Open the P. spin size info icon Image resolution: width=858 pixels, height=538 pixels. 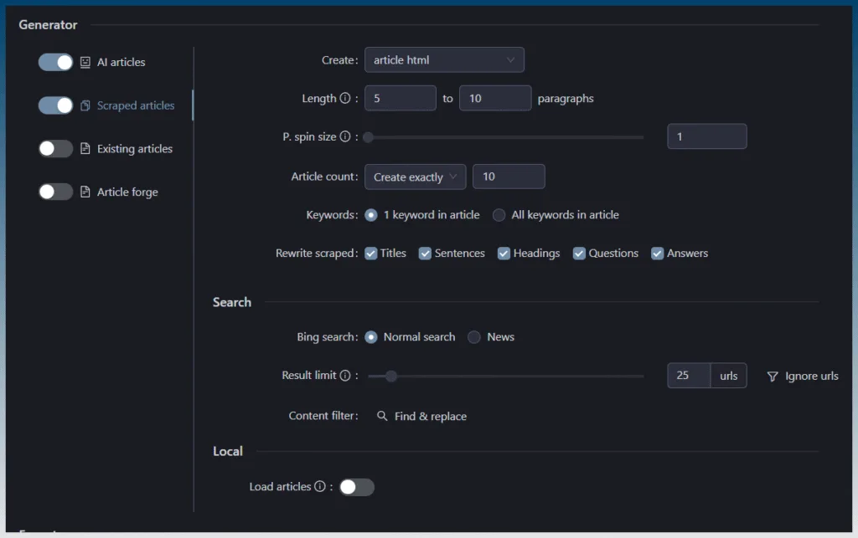pos(344,136)
